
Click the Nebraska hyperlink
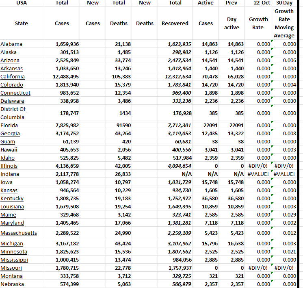pos(12,284)
